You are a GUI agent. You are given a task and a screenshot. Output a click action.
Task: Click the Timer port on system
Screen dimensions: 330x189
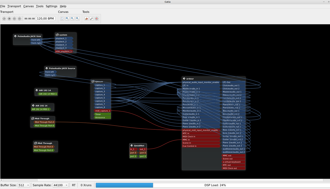tap(102, 114)
